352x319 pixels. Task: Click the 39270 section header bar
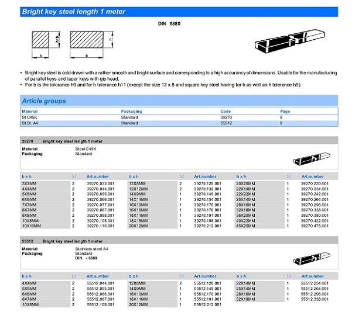176,141
